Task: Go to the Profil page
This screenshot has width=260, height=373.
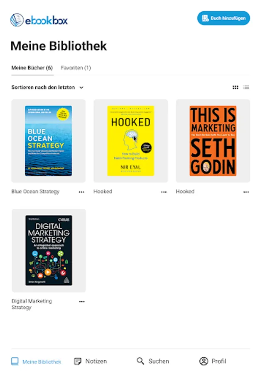Action: [213, 361]
